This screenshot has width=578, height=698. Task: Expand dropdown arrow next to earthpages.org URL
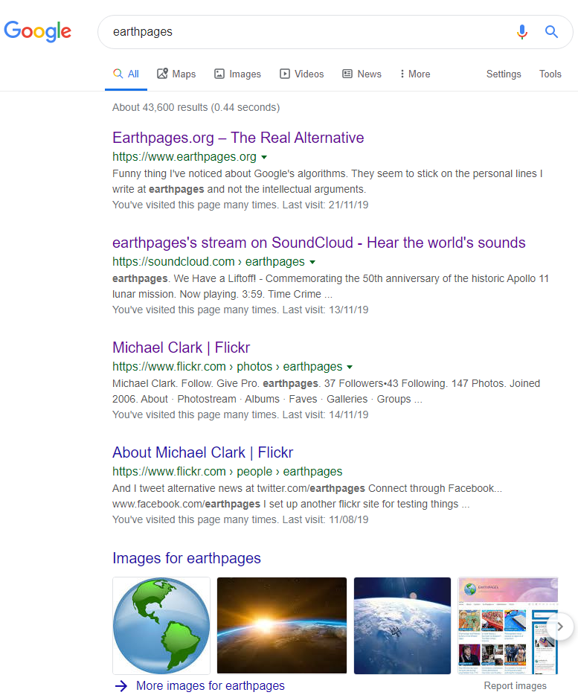264,157
